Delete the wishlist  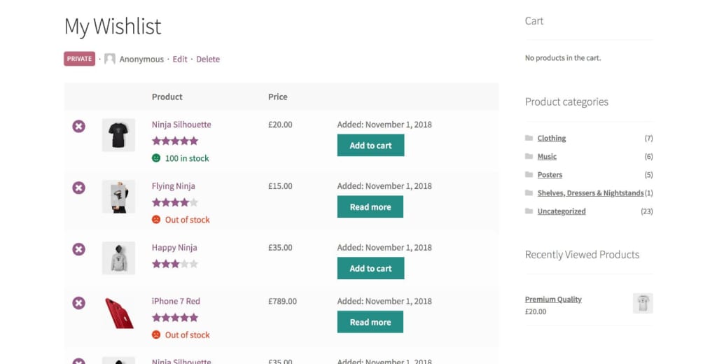(208, 59)
